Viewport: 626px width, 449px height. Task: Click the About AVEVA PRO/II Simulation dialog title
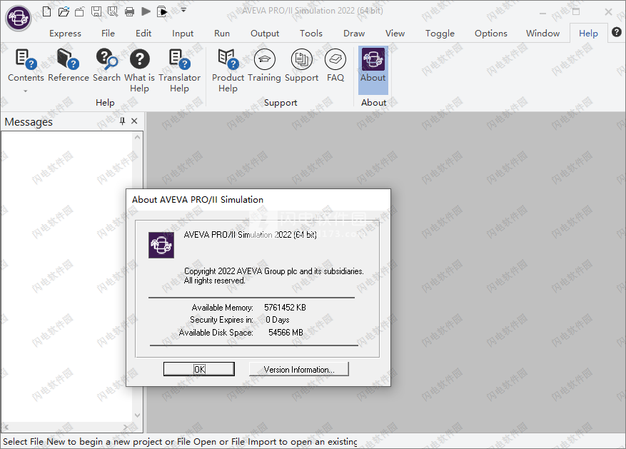198,200
